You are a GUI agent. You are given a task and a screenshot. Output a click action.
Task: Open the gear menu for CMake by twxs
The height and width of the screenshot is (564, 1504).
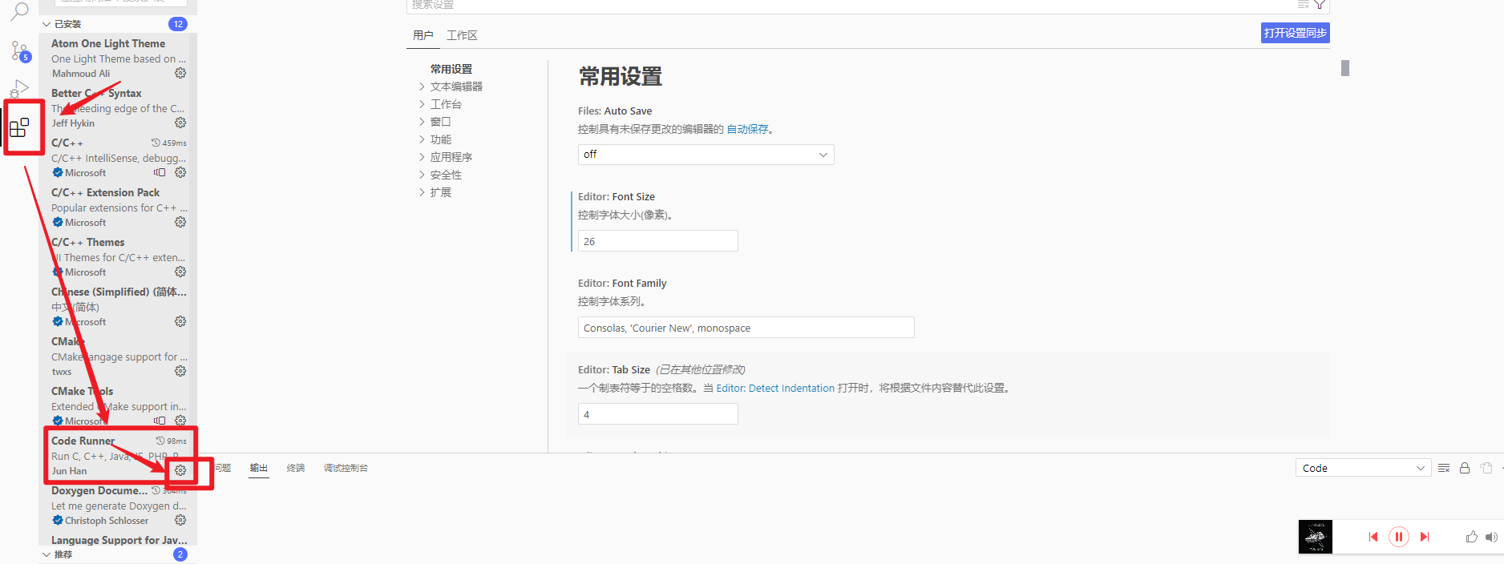click(180, 371)
